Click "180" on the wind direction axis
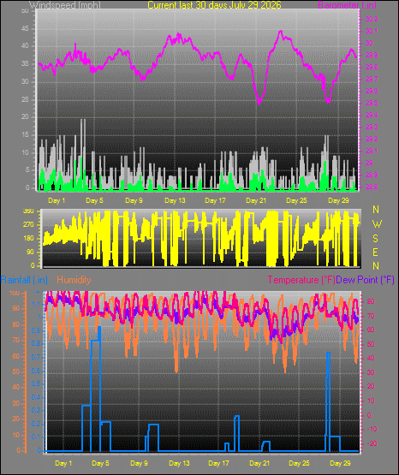The image size is (399, 475). click(x=28, y=239)
